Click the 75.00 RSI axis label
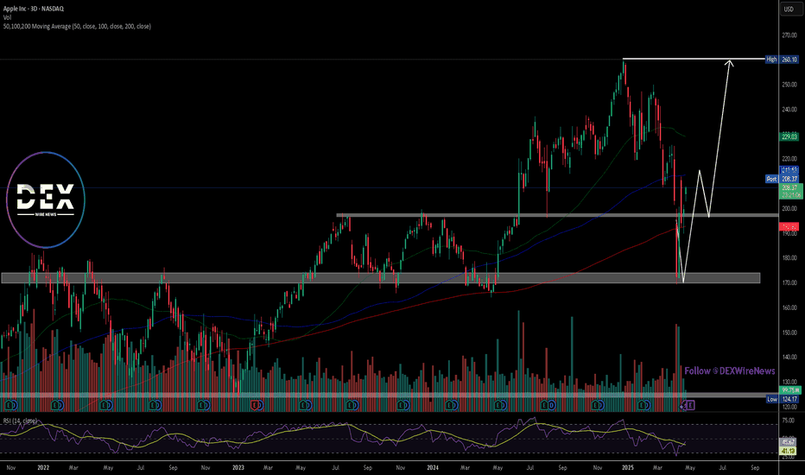This screenshot has height=475, width=805. click(x=788, y=421)
